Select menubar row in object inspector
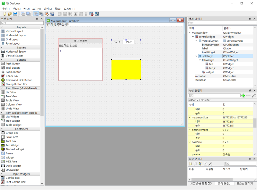 (x=220, y=76)
